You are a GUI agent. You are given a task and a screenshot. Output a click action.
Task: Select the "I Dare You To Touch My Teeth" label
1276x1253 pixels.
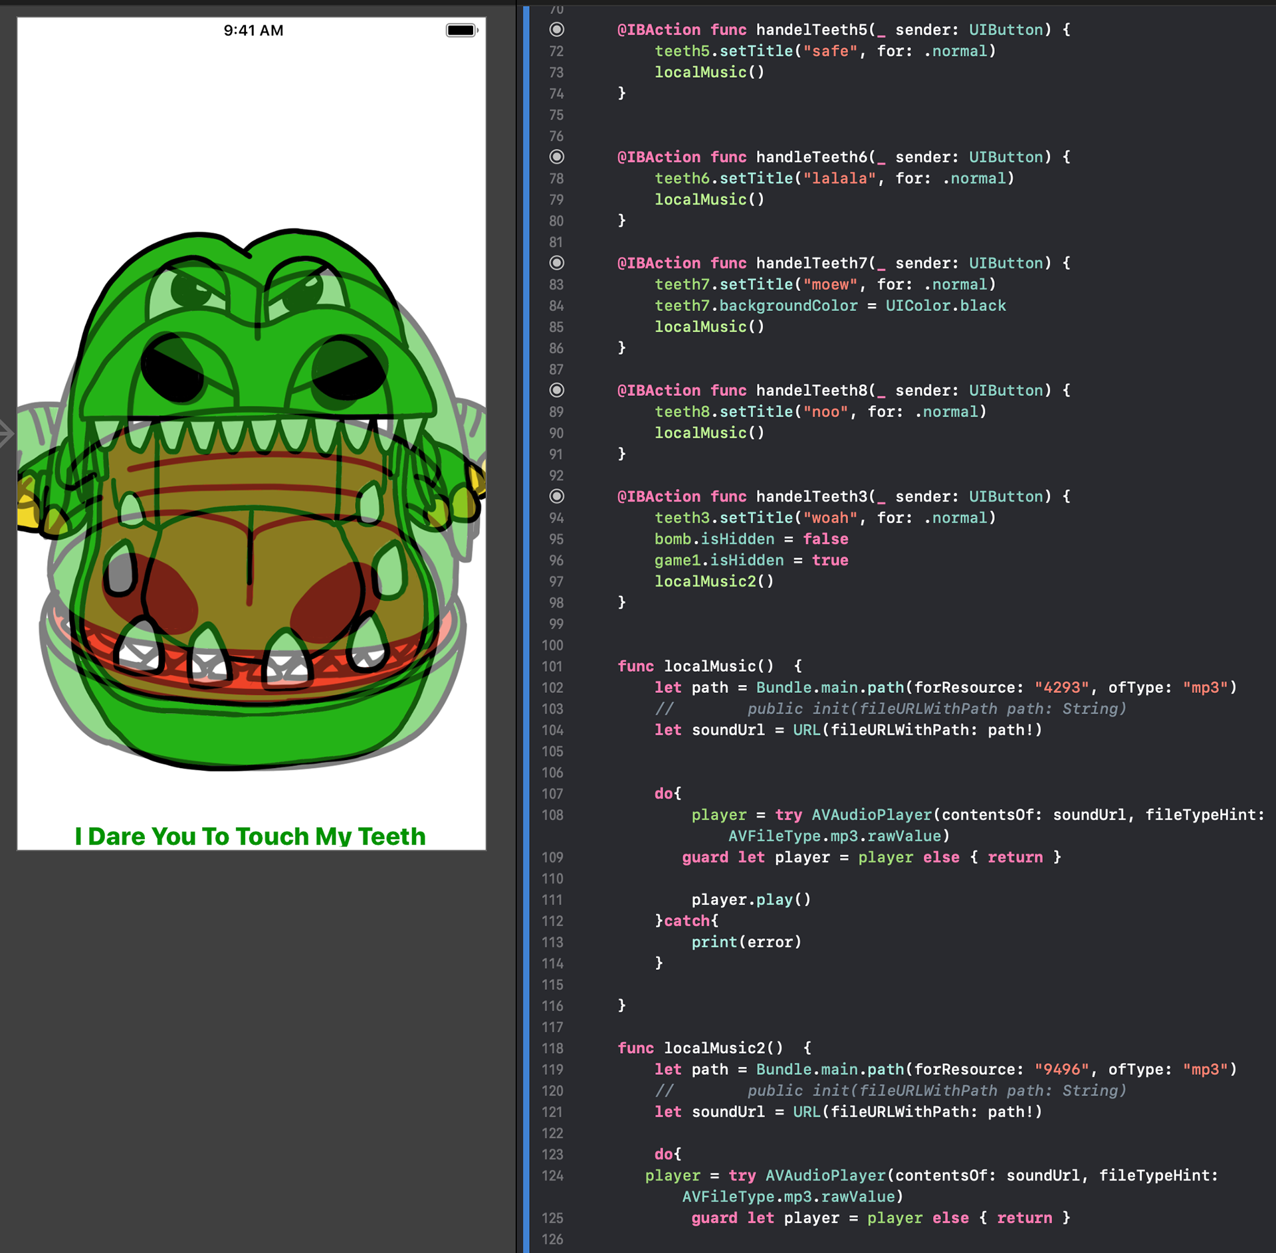click(x=250, y=836)
